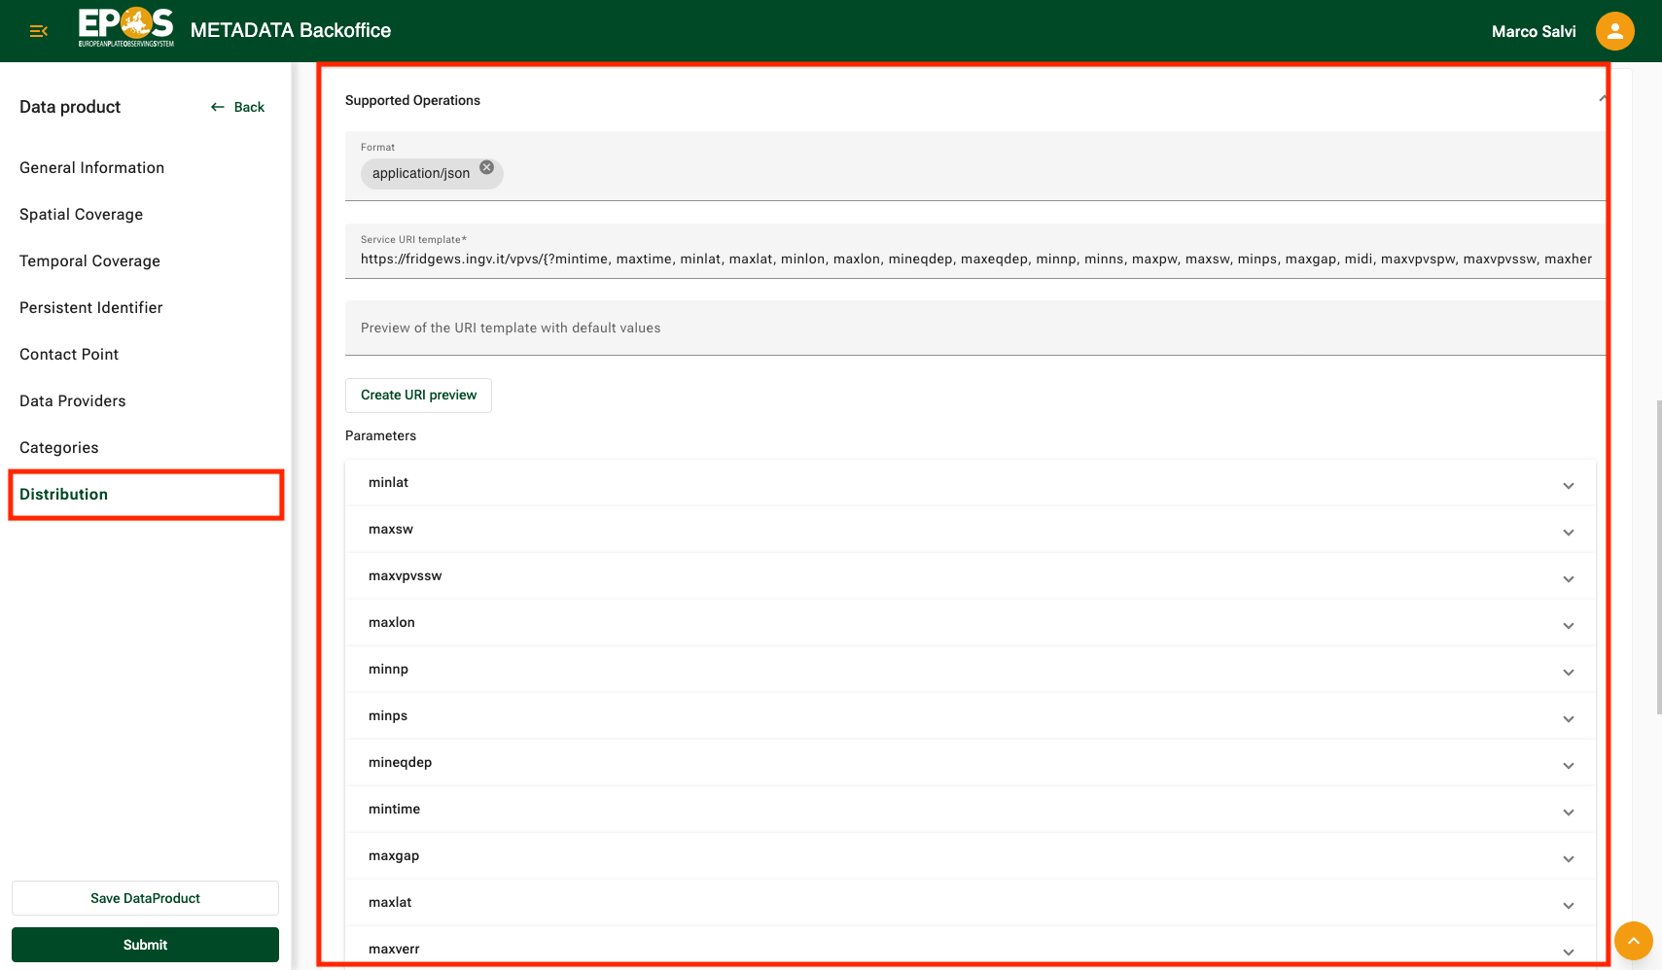The width and height of the screenshot is (1662, 970).
Task: Collapse the Supported Operations section chevron
Action: (x=1603, y=98)
